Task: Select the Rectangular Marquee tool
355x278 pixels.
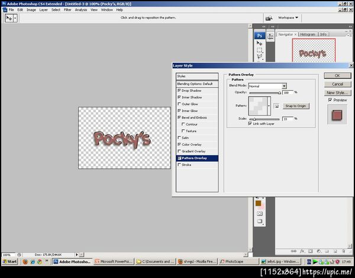Action: 260,50
